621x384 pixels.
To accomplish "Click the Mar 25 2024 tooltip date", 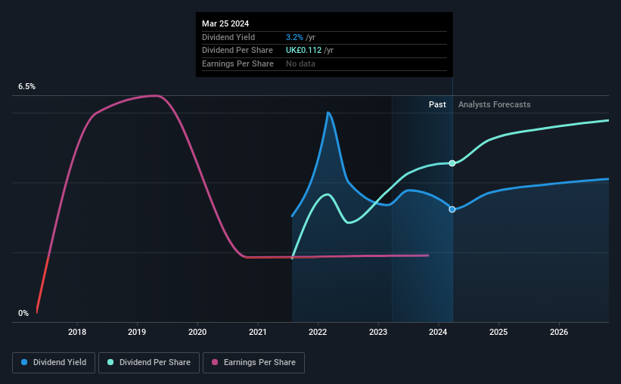I will pyautogui.click(x=225, y=23).
